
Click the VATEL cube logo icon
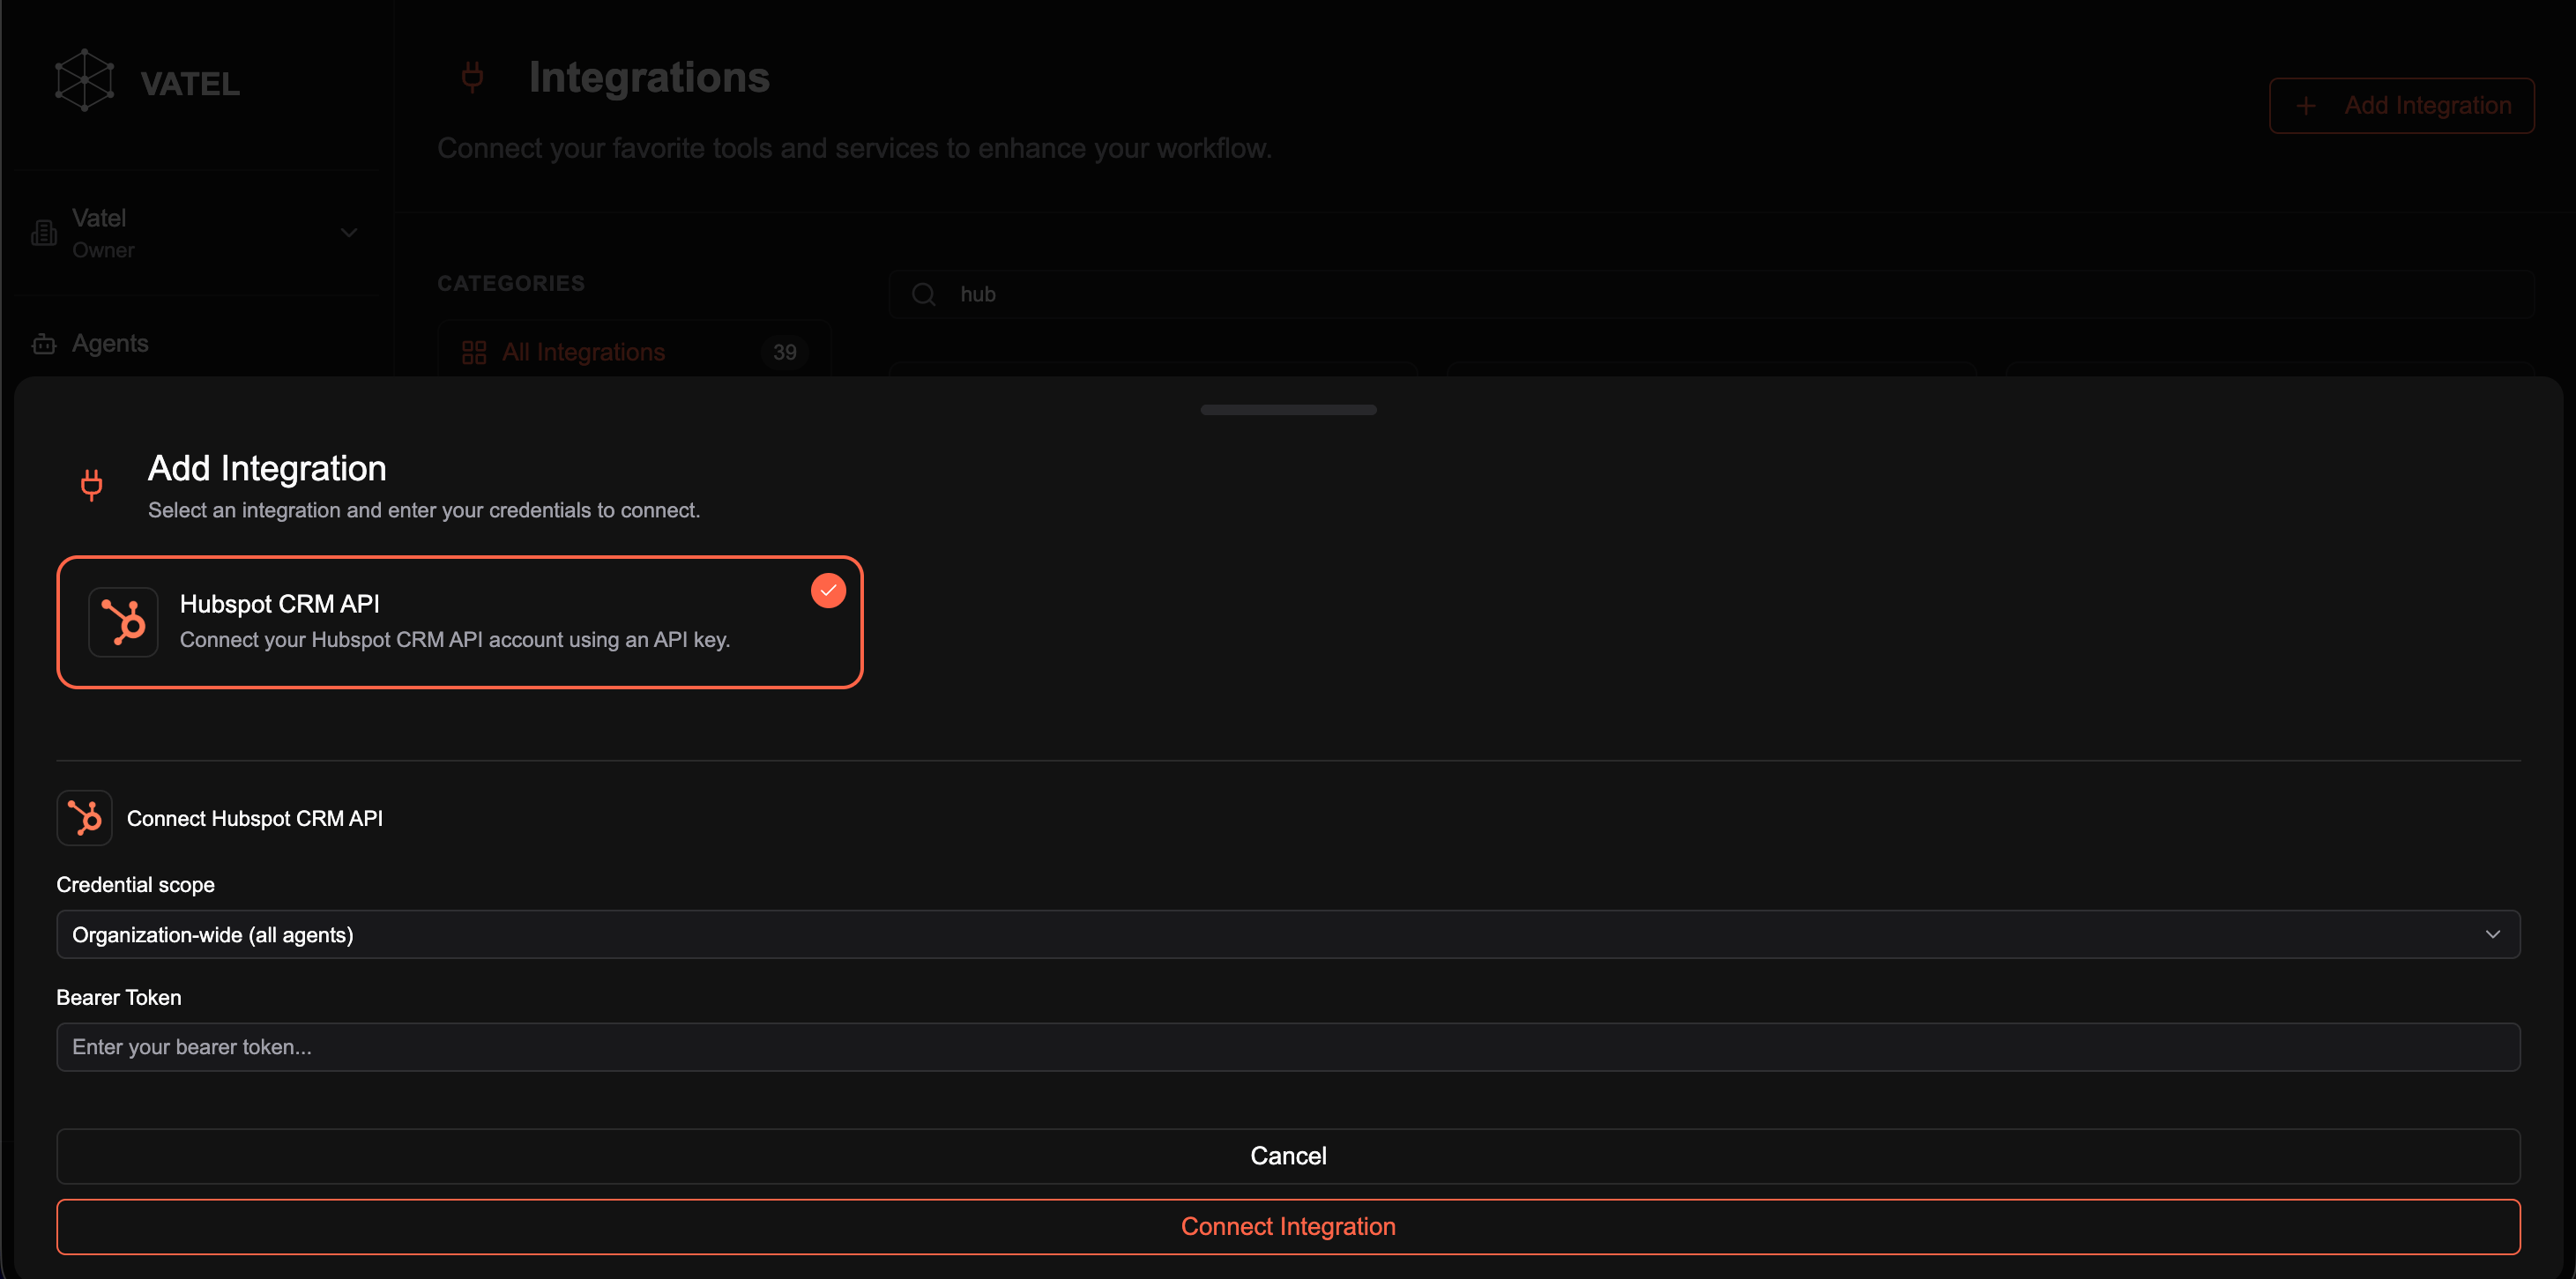pos(84,80)
